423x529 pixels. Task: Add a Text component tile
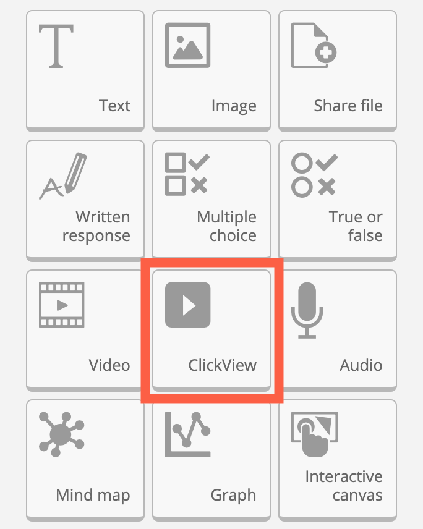85,71
